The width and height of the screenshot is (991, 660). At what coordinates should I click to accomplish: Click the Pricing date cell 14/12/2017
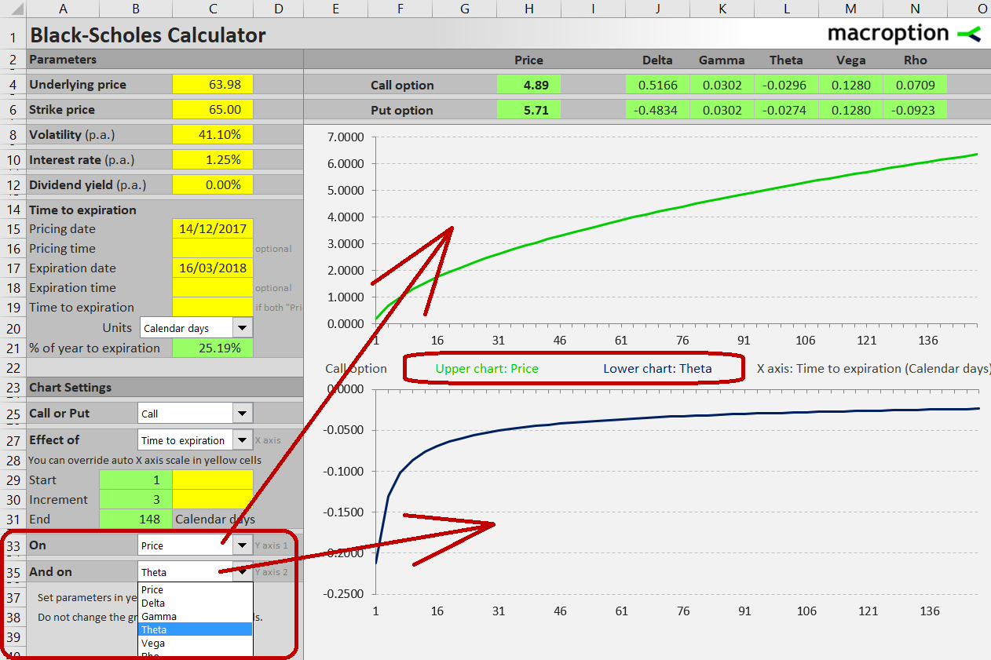click(x=213, y=229)
